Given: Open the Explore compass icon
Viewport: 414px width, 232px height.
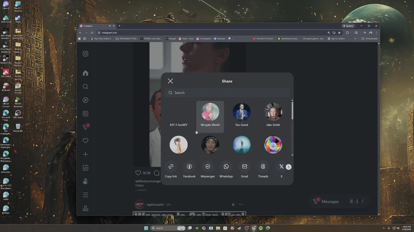Looking at the screenshot, I should (x=85, y=100).
